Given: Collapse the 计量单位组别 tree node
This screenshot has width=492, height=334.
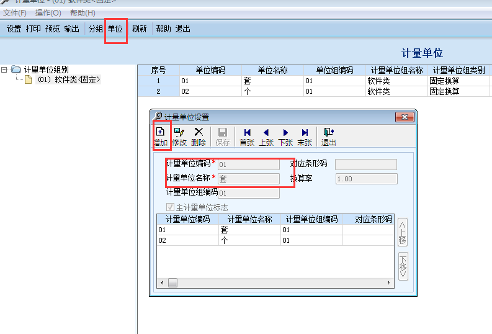Looking at the screenshot, I should [x=5, y=70].
